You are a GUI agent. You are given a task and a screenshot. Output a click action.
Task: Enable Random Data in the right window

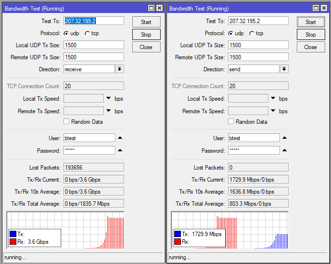coord(231,121)
